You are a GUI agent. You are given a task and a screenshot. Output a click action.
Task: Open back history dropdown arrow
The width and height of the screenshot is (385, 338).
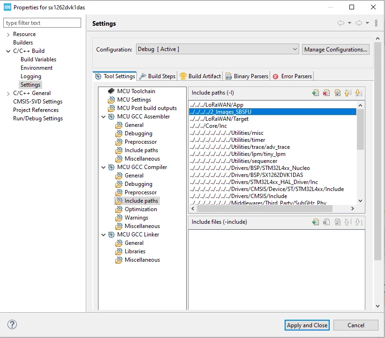(x=349, y=23)
